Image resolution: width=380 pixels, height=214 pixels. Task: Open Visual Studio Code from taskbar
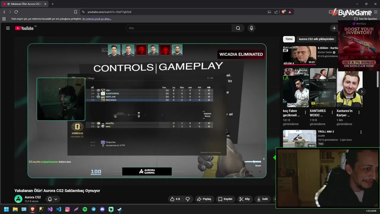pyautogui.click(x=59, y=209)
